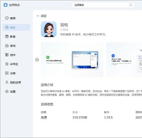
Task: Click the previous screenshot carousel arrow
Action: click(37, 60)
